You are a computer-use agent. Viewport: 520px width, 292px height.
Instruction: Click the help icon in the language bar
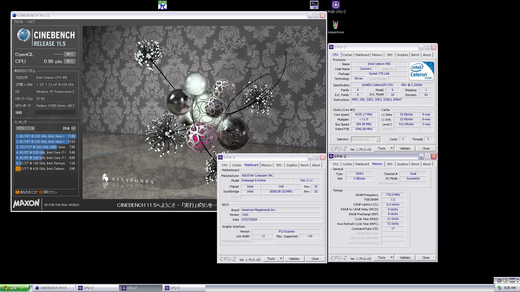pyautogui.click(x=505, y=280)
